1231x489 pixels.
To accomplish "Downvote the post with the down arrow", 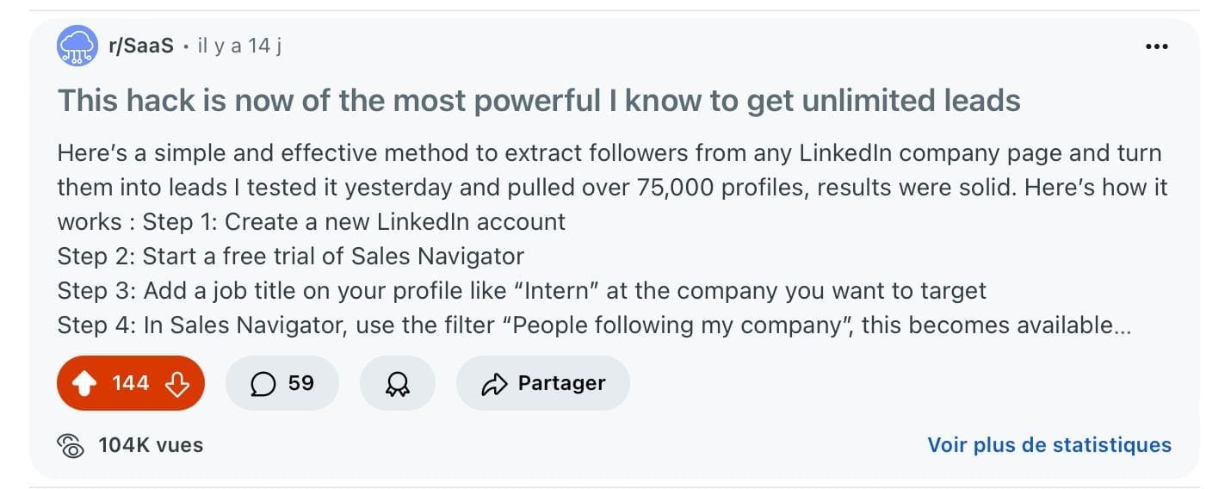I will pyautogui.click(x=177, y=383).
